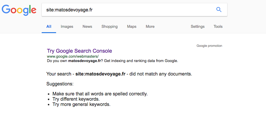Switch to the Maps tab
Screen dimensions: 266x115
point(132,27)
